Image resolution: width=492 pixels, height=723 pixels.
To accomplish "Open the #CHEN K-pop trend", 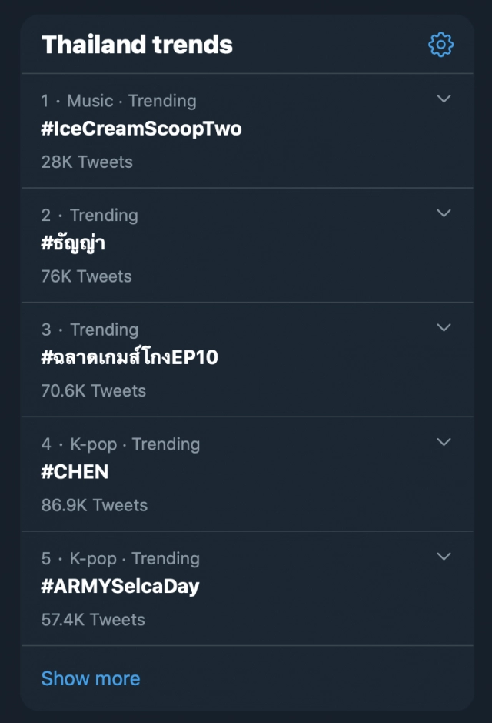I will pos(75,472).
